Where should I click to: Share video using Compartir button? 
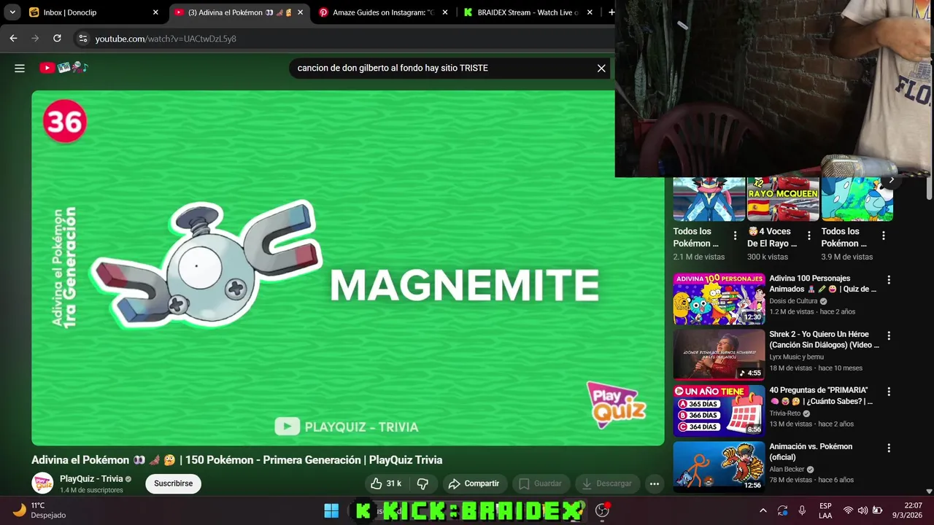(x=474, y=483)
